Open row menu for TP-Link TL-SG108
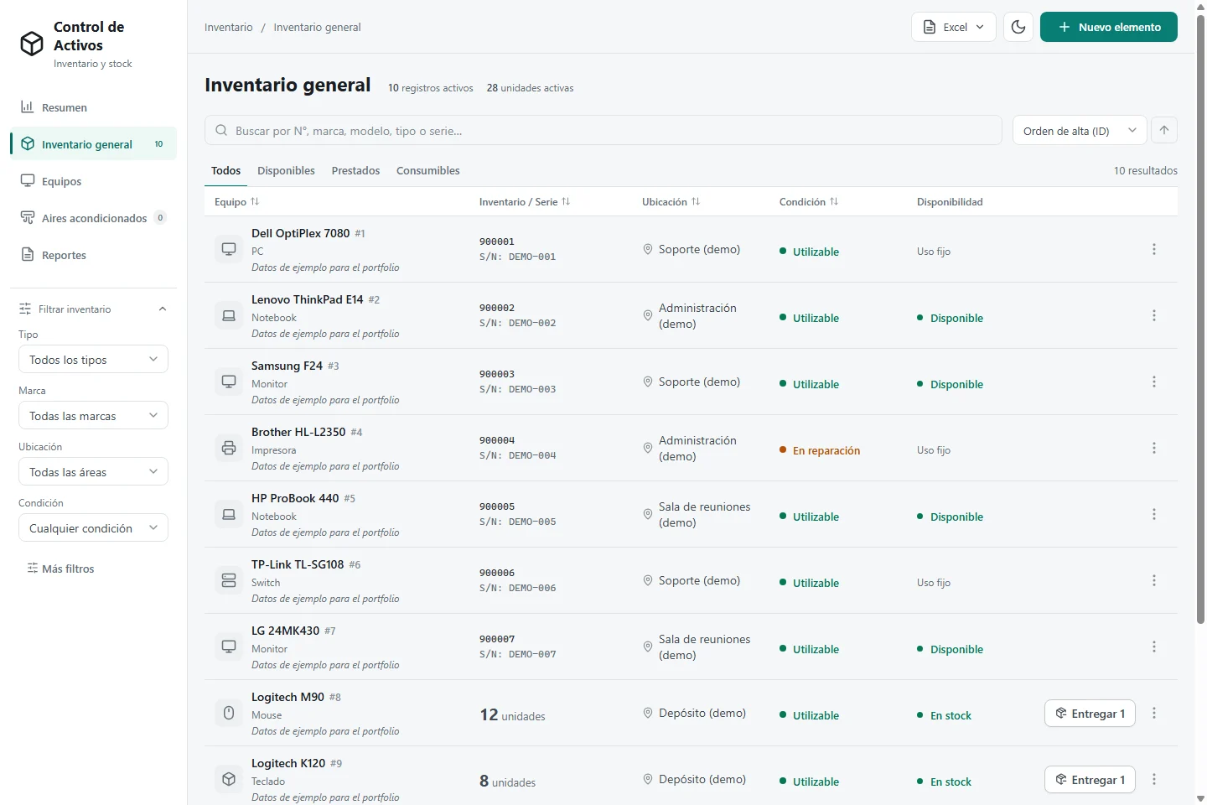Screen dimensions: 1207x805 pos(1154,580)
